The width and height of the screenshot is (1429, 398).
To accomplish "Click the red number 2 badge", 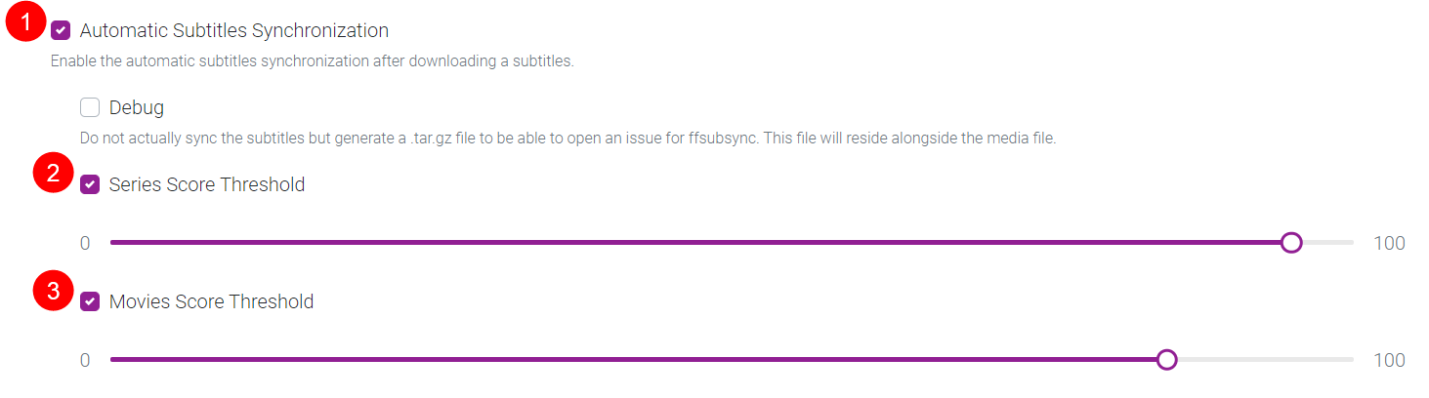I will click(53, 174).
